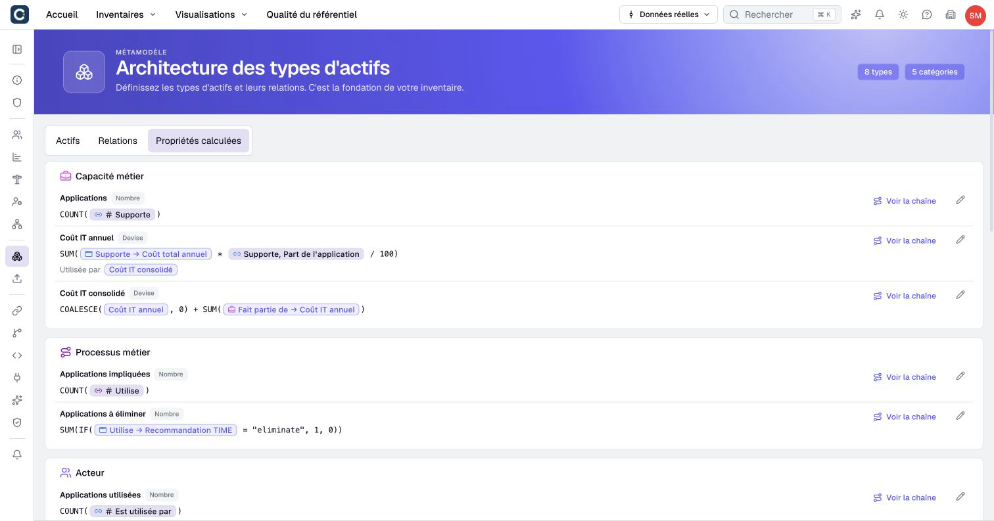This screenshot has width=994, height=521.
Task: Edit the Coût IT annuel property pencil
Action: pyautogui.click(x=960, y=240)
